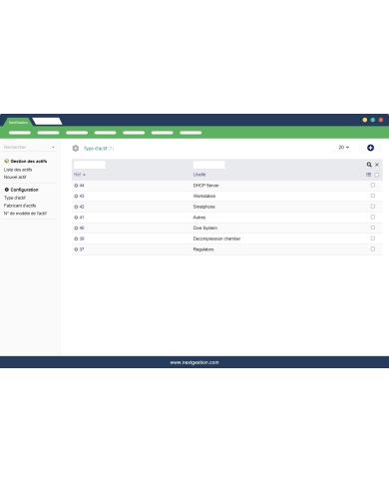The height and width of the screenshot is (483, 389).
Task: Select the Regulators cell
Action: coord(203,249)
